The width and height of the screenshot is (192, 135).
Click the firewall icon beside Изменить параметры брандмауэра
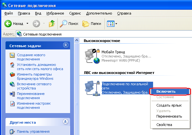click(x=12, y=75)
